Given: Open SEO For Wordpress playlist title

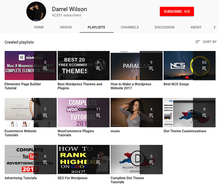Looking at the screenshot, I should (x=73, y=178).
